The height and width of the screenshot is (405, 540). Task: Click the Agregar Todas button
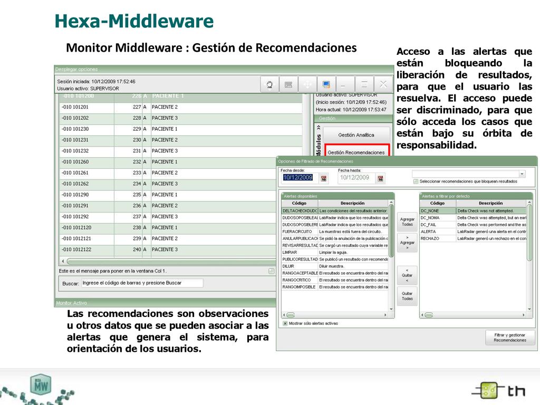coord(407,221)
